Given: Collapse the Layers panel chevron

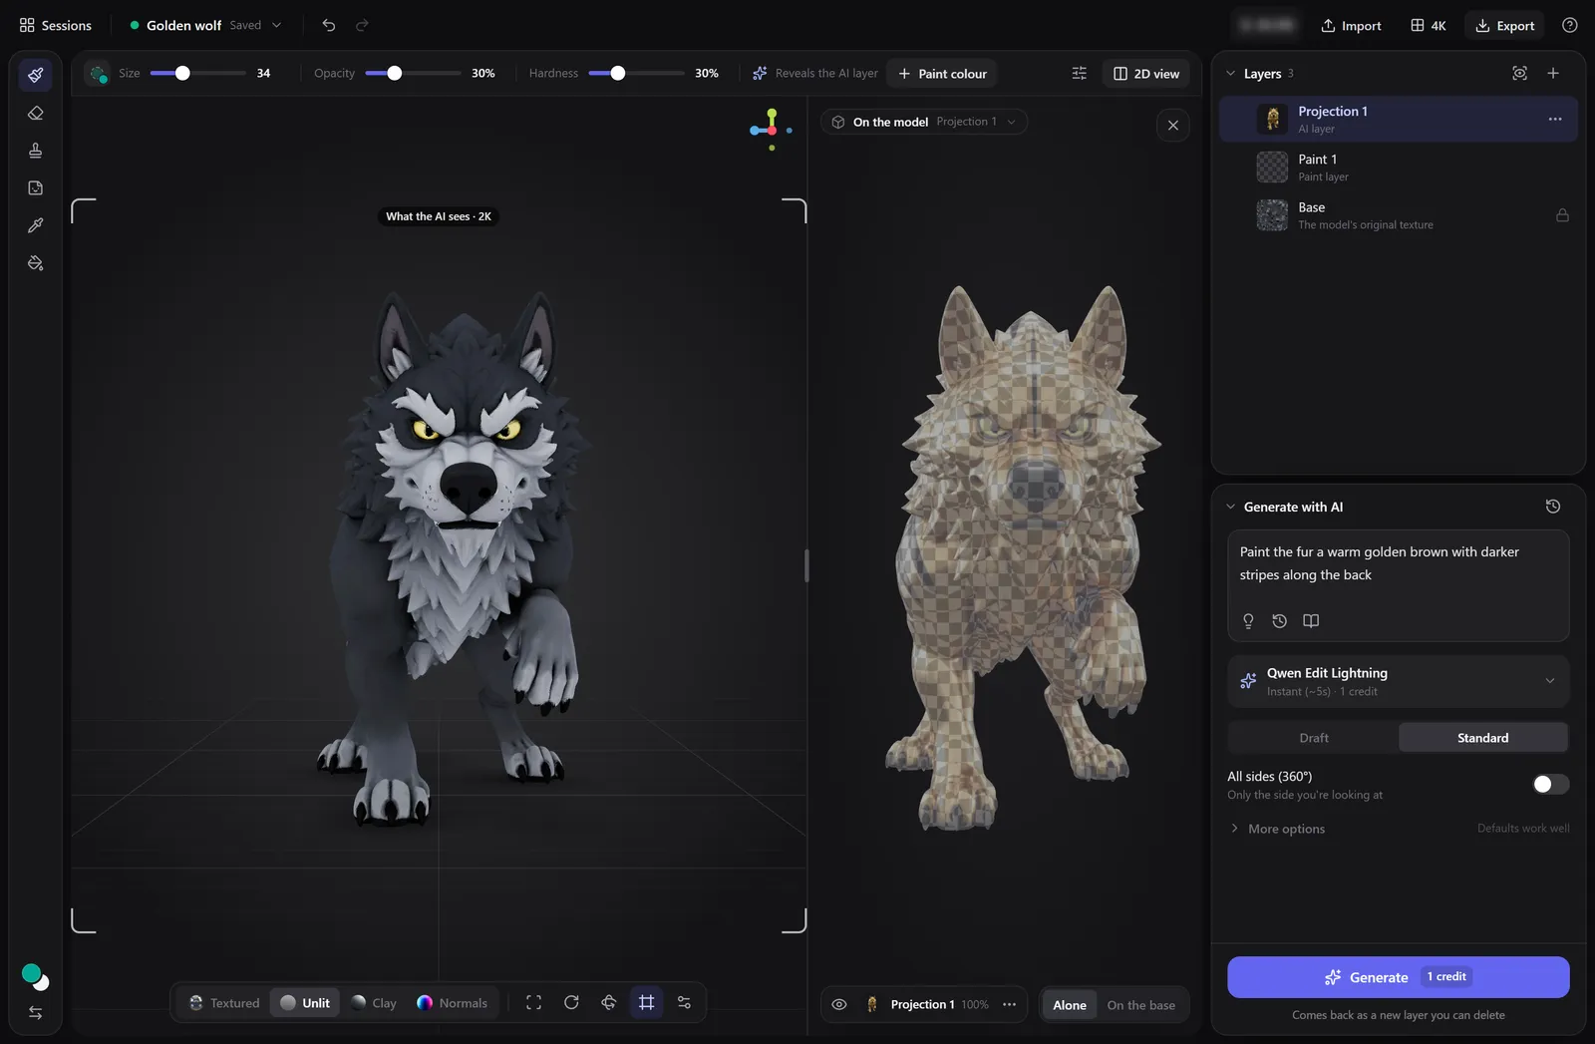Looking at the screenshot, I should (1230, 74).
